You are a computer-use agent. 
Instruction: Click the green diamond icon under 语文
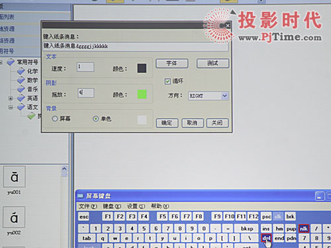coord(31,116)
